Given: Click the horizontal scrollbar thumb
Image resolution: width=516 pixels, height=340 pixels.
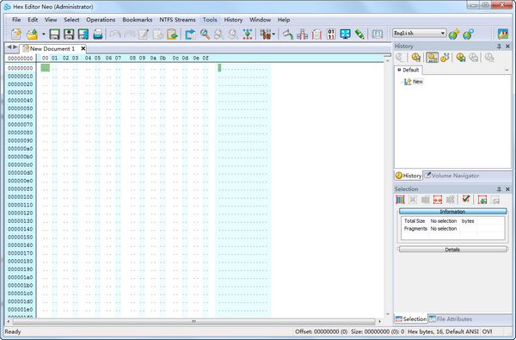Looking at the screenshot, I should coord(193,321).
